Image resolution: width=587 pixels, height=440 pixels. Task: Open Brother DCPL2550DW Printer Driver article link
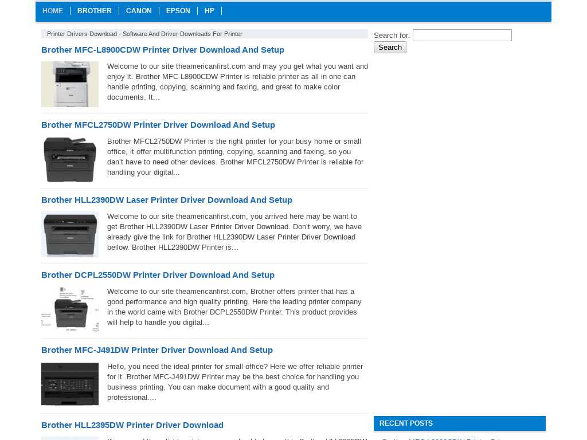(x=158, y=275)
